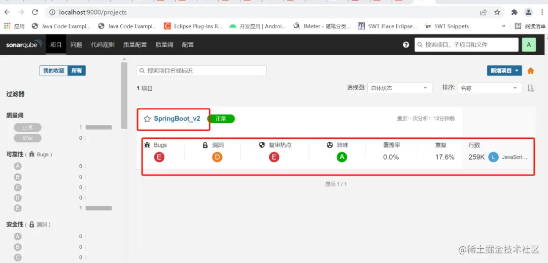548x263 pixels.
Task: Filter quality gate by 正常
Action: [27, 127]
